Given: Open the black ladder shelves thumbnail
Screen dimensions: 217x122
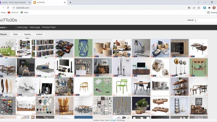Looking at the screenshot, I should tap(179, 106).
